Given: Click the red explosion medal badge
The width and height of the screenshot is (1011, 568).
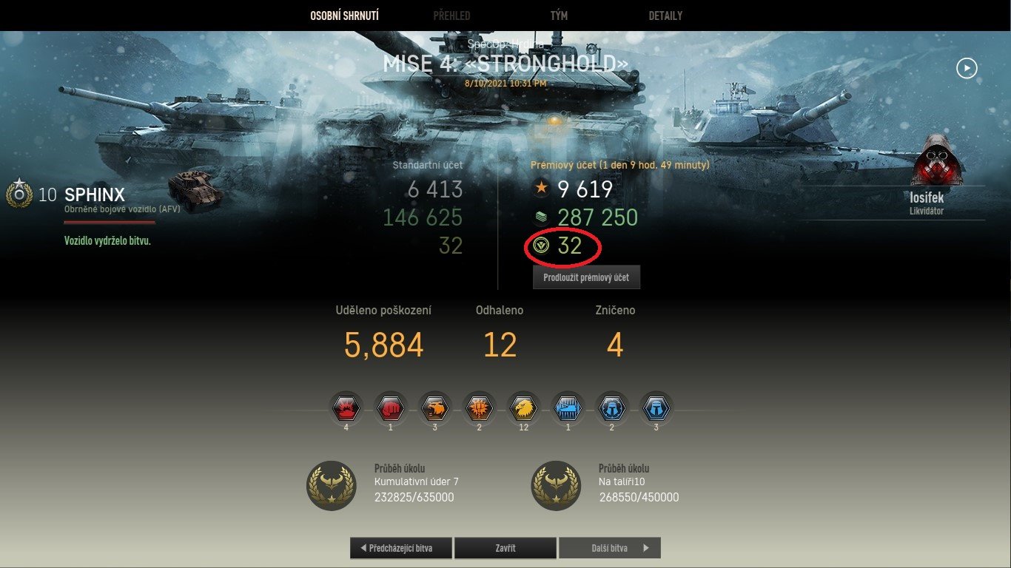Looking at the screenshot, I should coord(346,408).
